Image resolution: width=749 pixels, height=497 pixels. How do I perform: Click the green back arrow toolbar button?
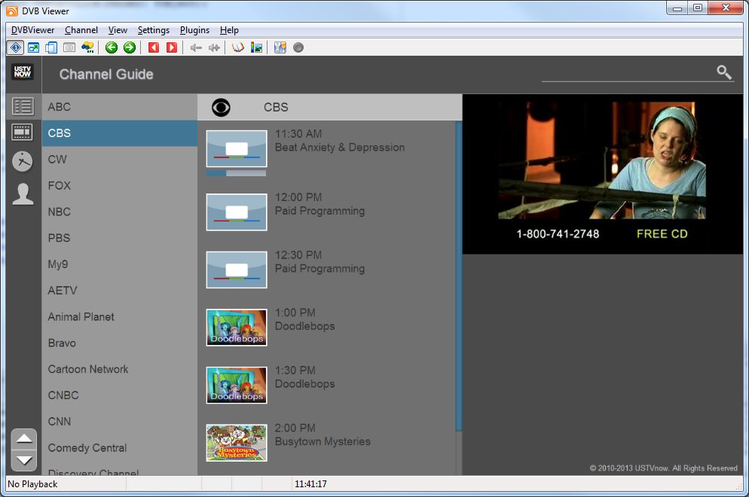click(112, 47)
